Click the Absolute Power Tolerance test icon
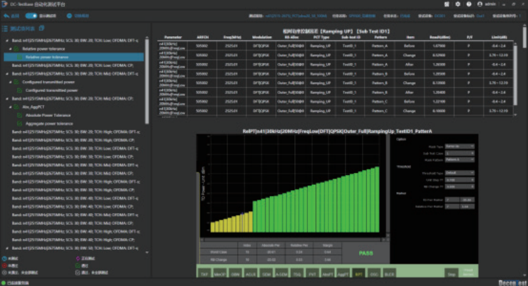 20,115
